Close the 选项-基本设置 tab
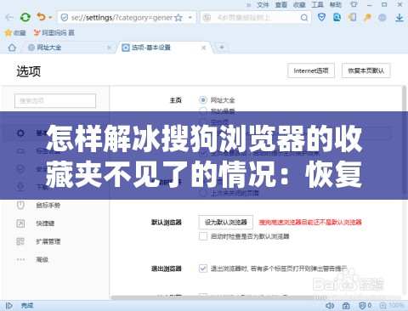 [203, 48]
